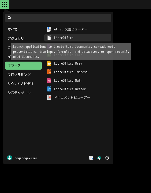Click the application search field
Screen dimensions: 151x193
(x=58, y=18)
